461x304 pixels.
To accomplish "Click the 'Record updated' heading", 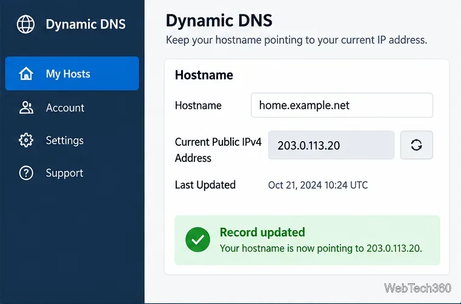I will (262, 233).
